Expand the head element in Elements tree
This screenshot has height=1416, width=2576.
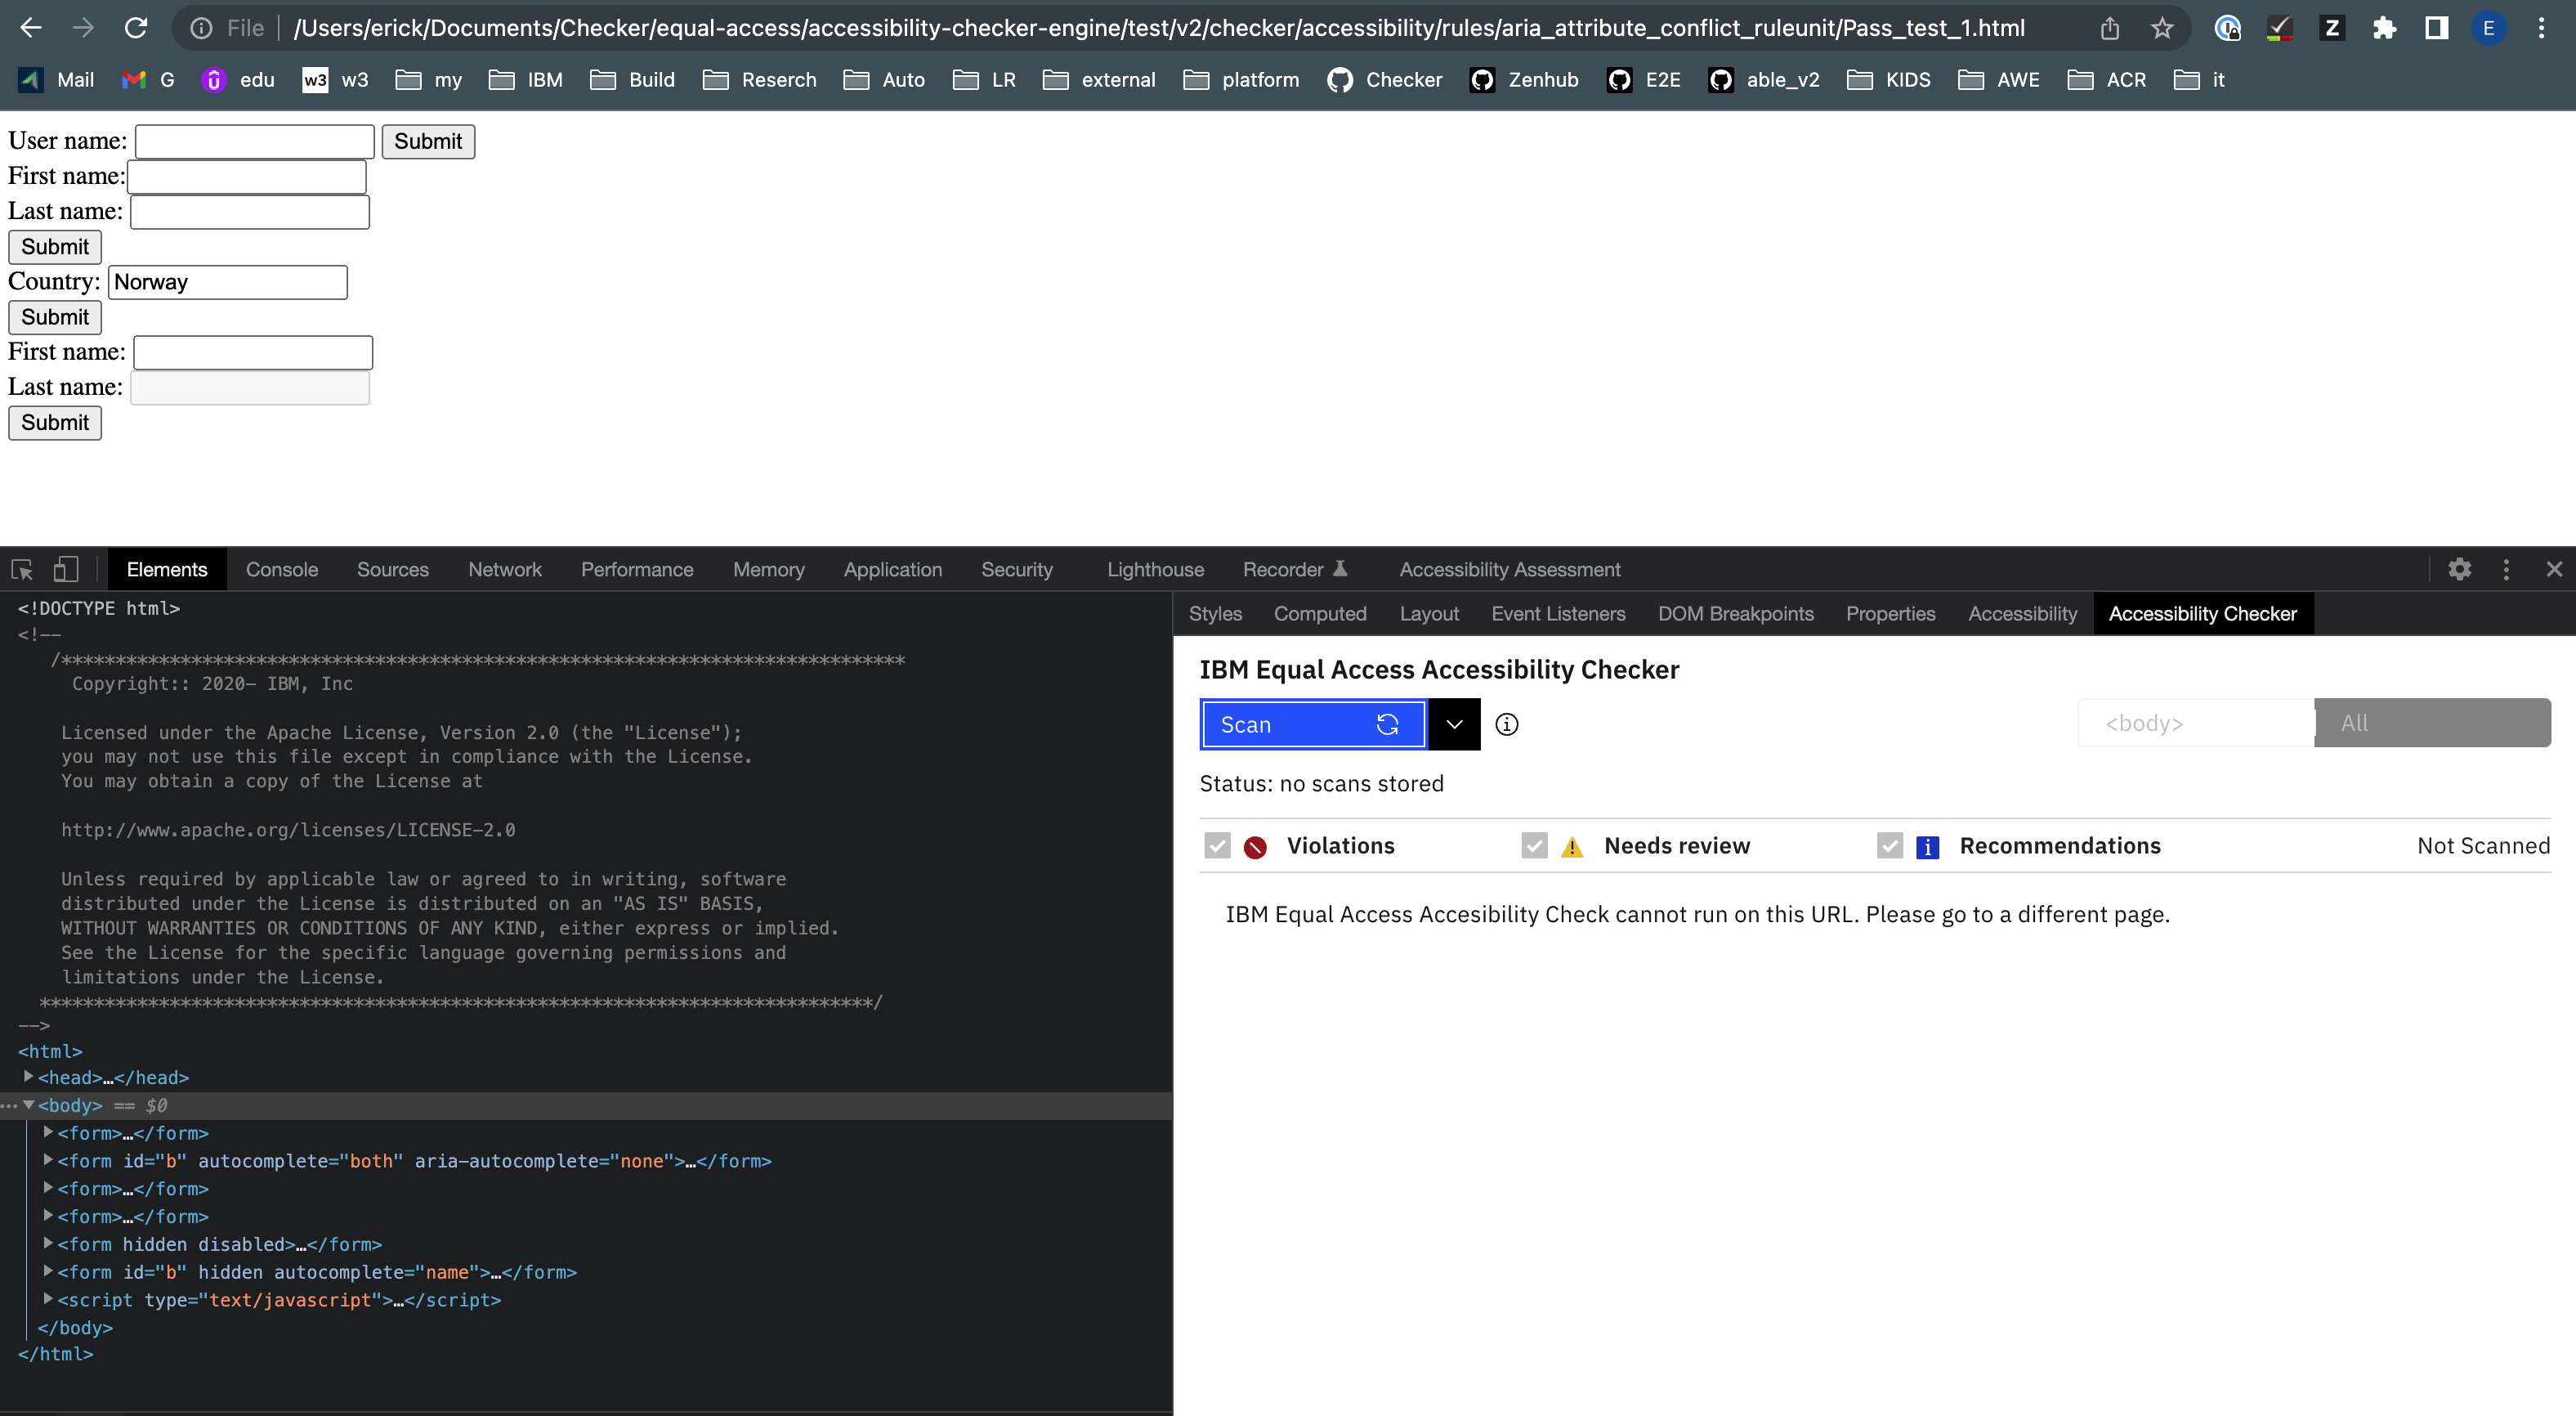point(27,1077)
